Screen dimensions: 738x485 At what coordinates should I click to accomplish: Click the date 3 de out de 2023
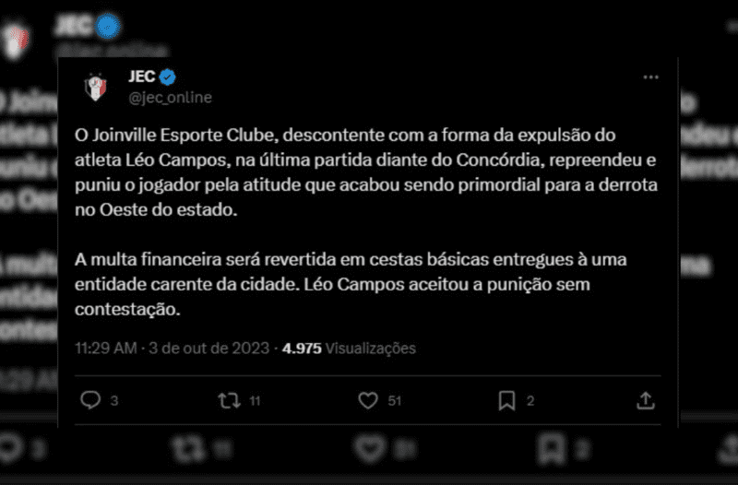(x=209, y=349)
